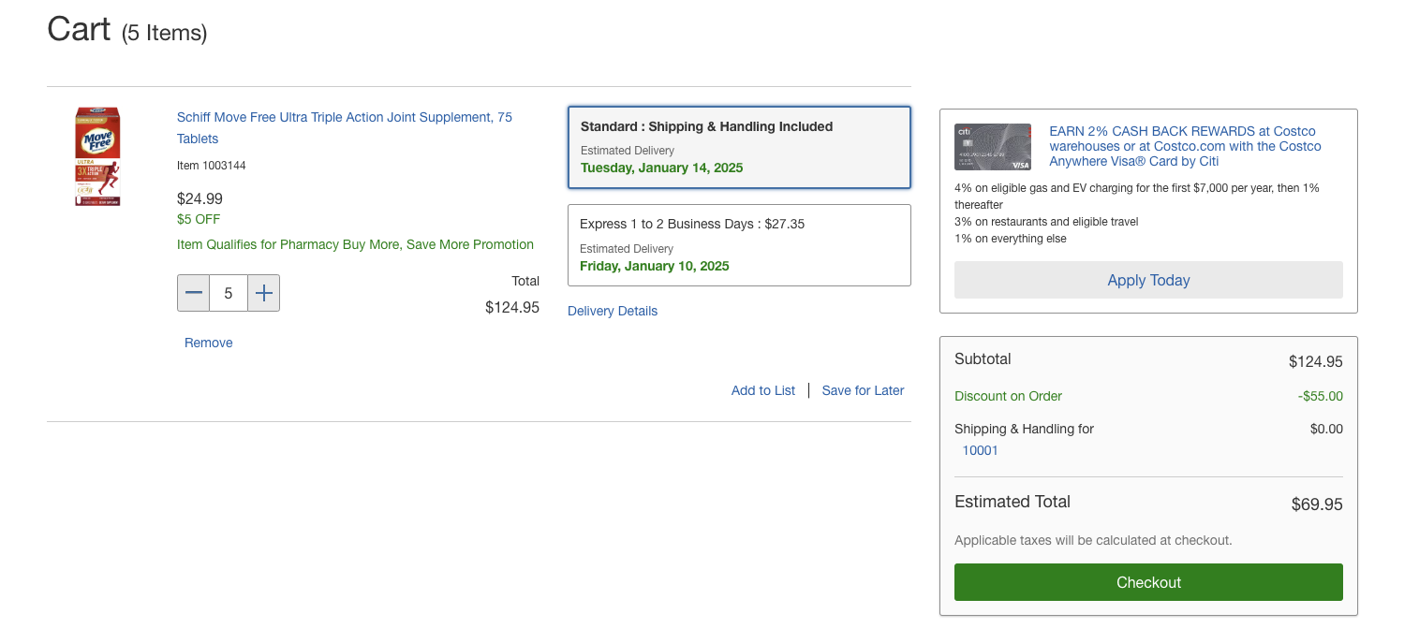Decrease quantity with the minus button

pos(194,293)
